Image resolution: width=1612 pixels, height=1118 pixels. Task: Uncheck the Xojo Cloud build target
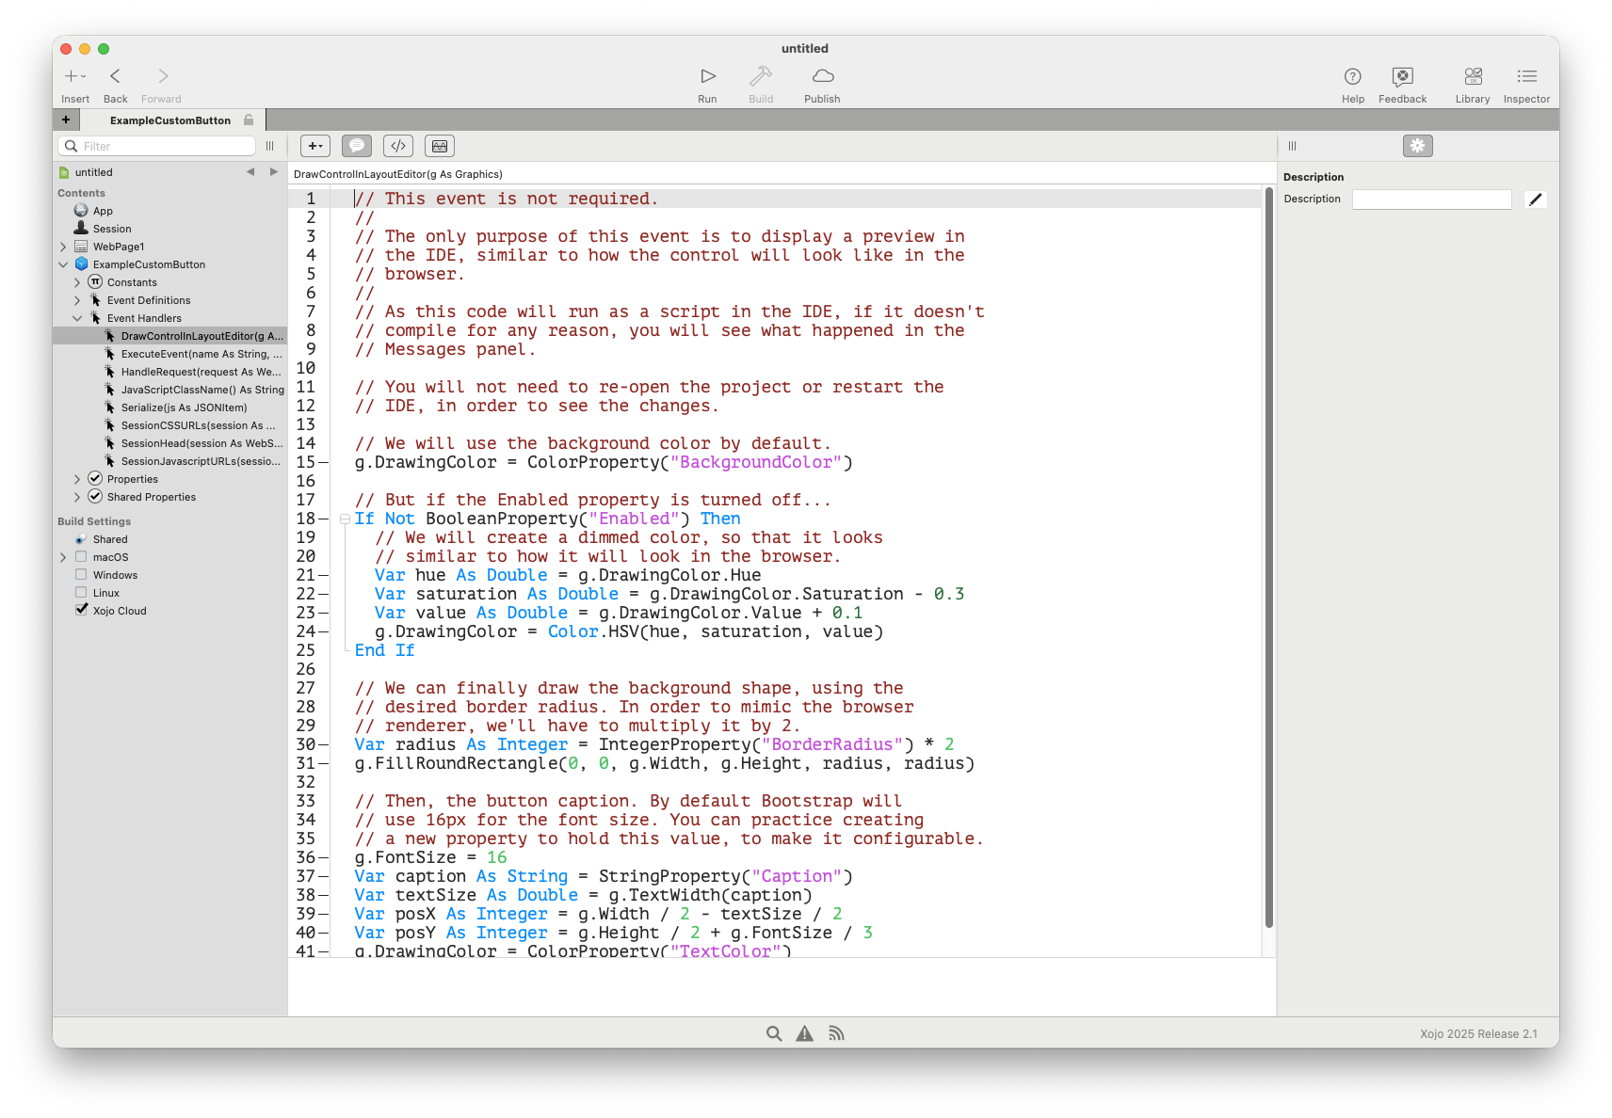pyautogui.click(x=81, y=611)
